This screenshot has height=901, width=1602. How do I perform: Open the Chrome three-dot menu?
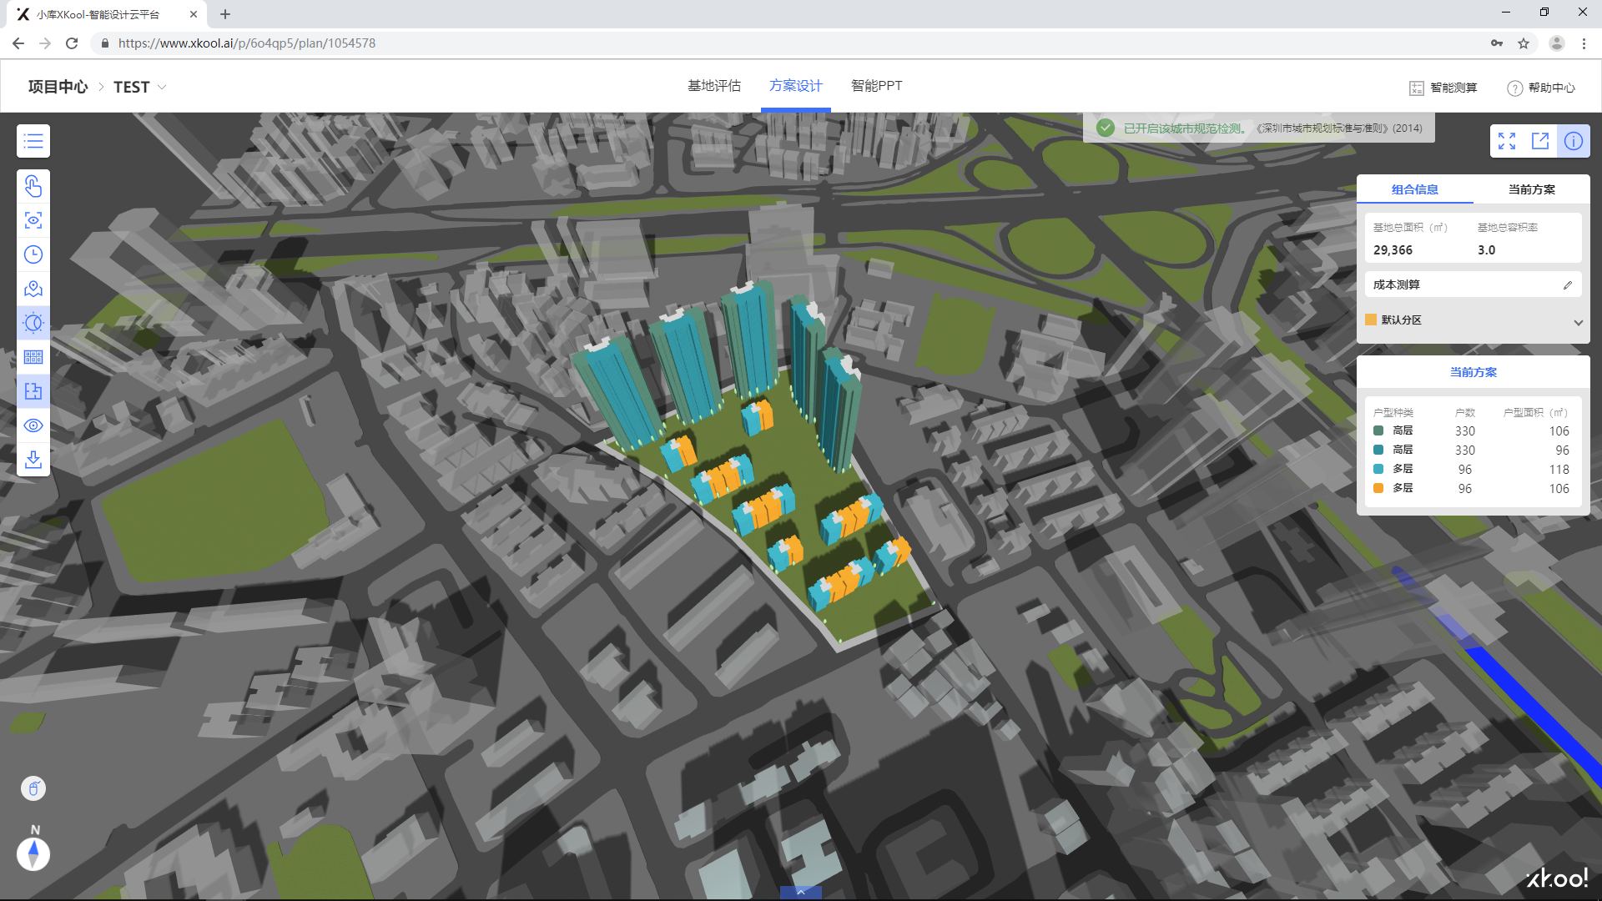[x=1584, y=43]
